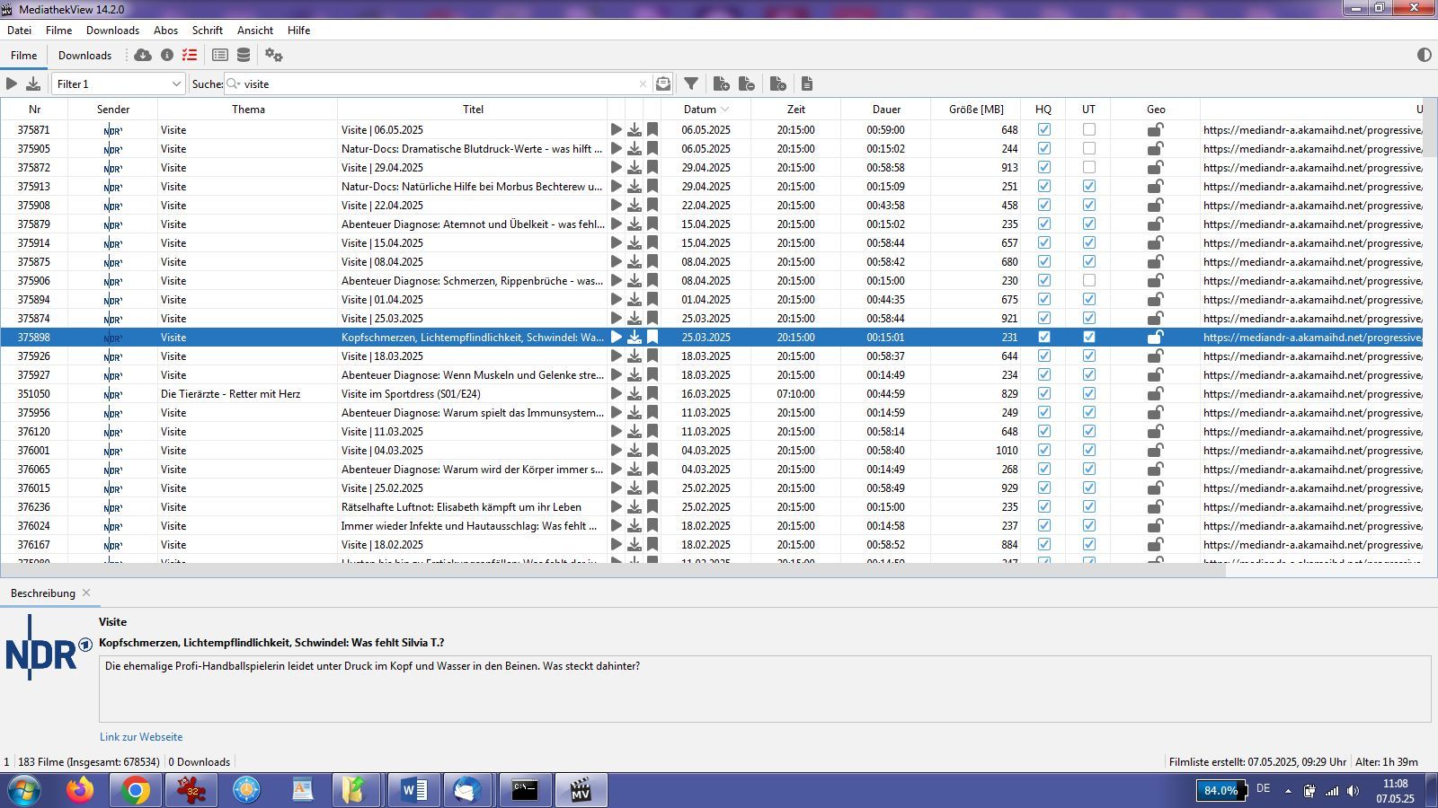Toggle HQ checkbox for 'Visite | 06.05.2025'

click(x=1043, y=129)
